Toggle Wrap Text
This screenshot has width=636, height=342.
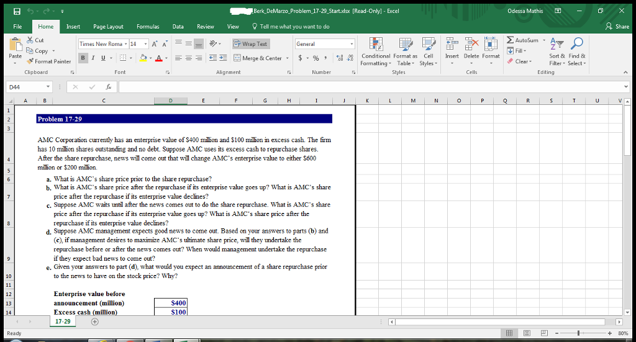(x=251, y=44)
